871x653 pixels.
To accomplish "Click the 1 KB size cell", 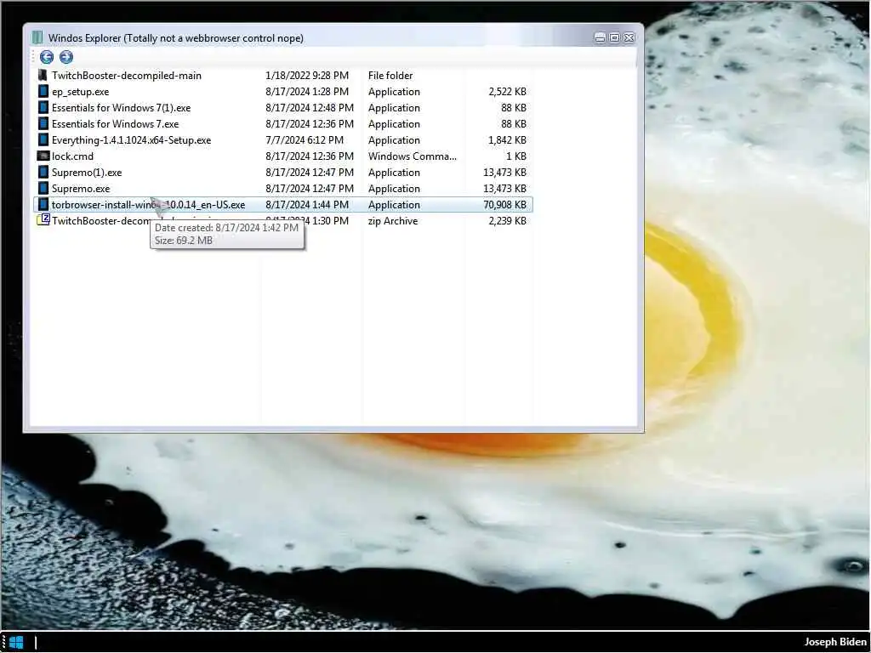I will [516, 156].
